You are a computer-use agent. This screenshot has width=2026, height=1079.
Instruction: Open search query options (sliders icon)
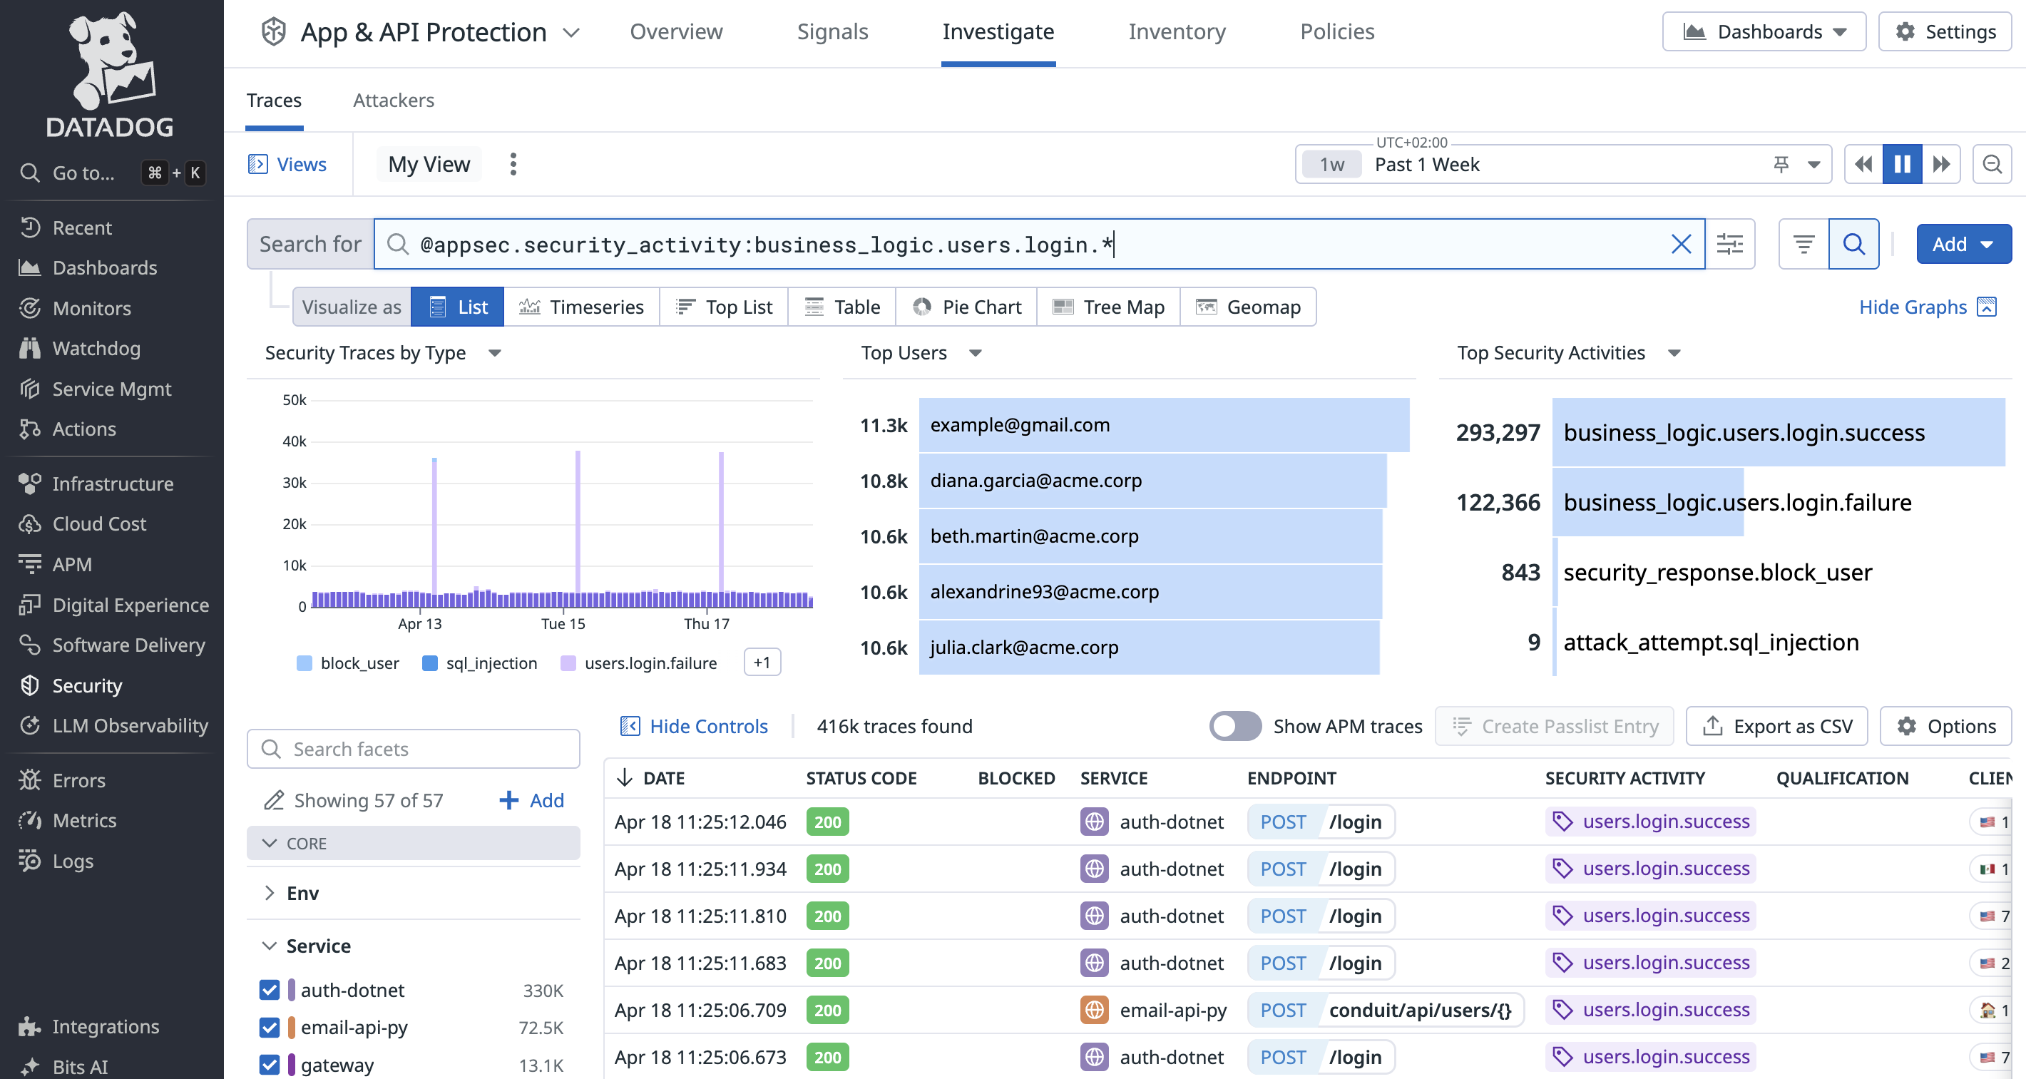click(1729, 245)
